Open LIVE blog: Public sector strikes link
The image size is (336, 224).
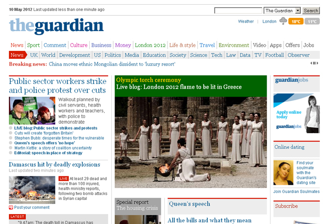tap(56, 128)
